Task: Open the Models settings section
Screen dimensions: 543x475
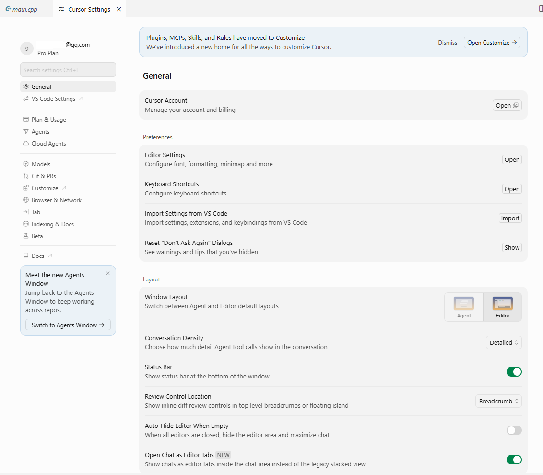Action: tap(68, 164)
